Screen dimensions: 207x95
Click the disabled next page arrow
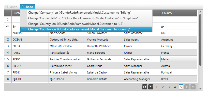tap(187, 87)
